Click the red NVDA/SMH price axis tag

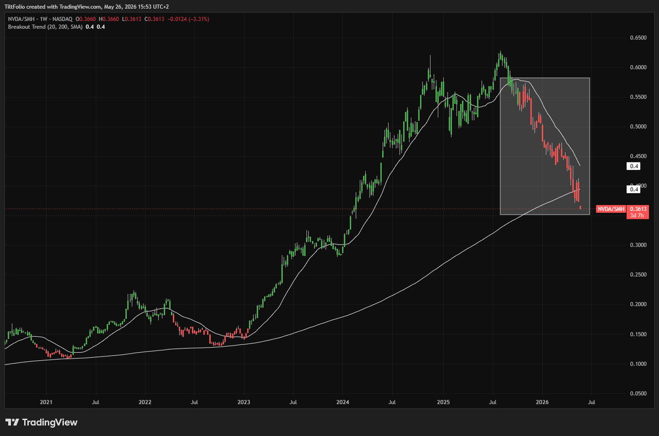(611, 209)
